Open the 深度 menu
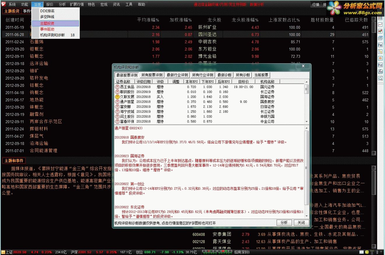 click(37, 4)
